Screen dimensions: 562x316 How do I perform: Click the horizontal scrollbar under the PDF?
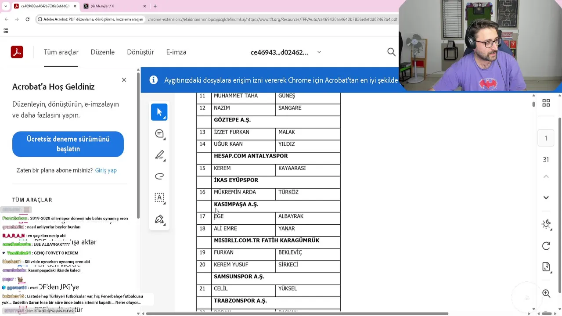click(x=297, y=313)
